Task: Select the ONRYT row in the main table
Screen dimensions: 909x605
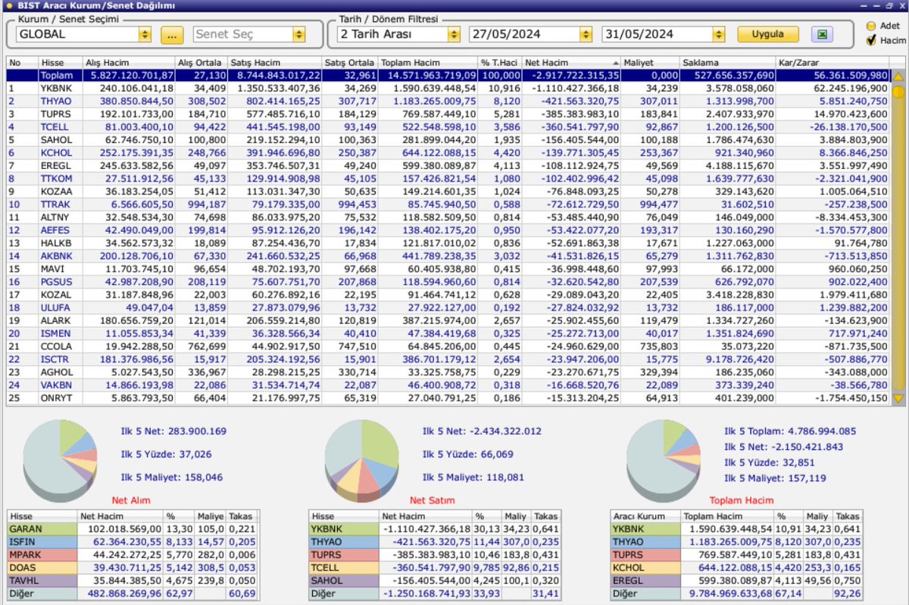Action: click(x=448, y=398)
